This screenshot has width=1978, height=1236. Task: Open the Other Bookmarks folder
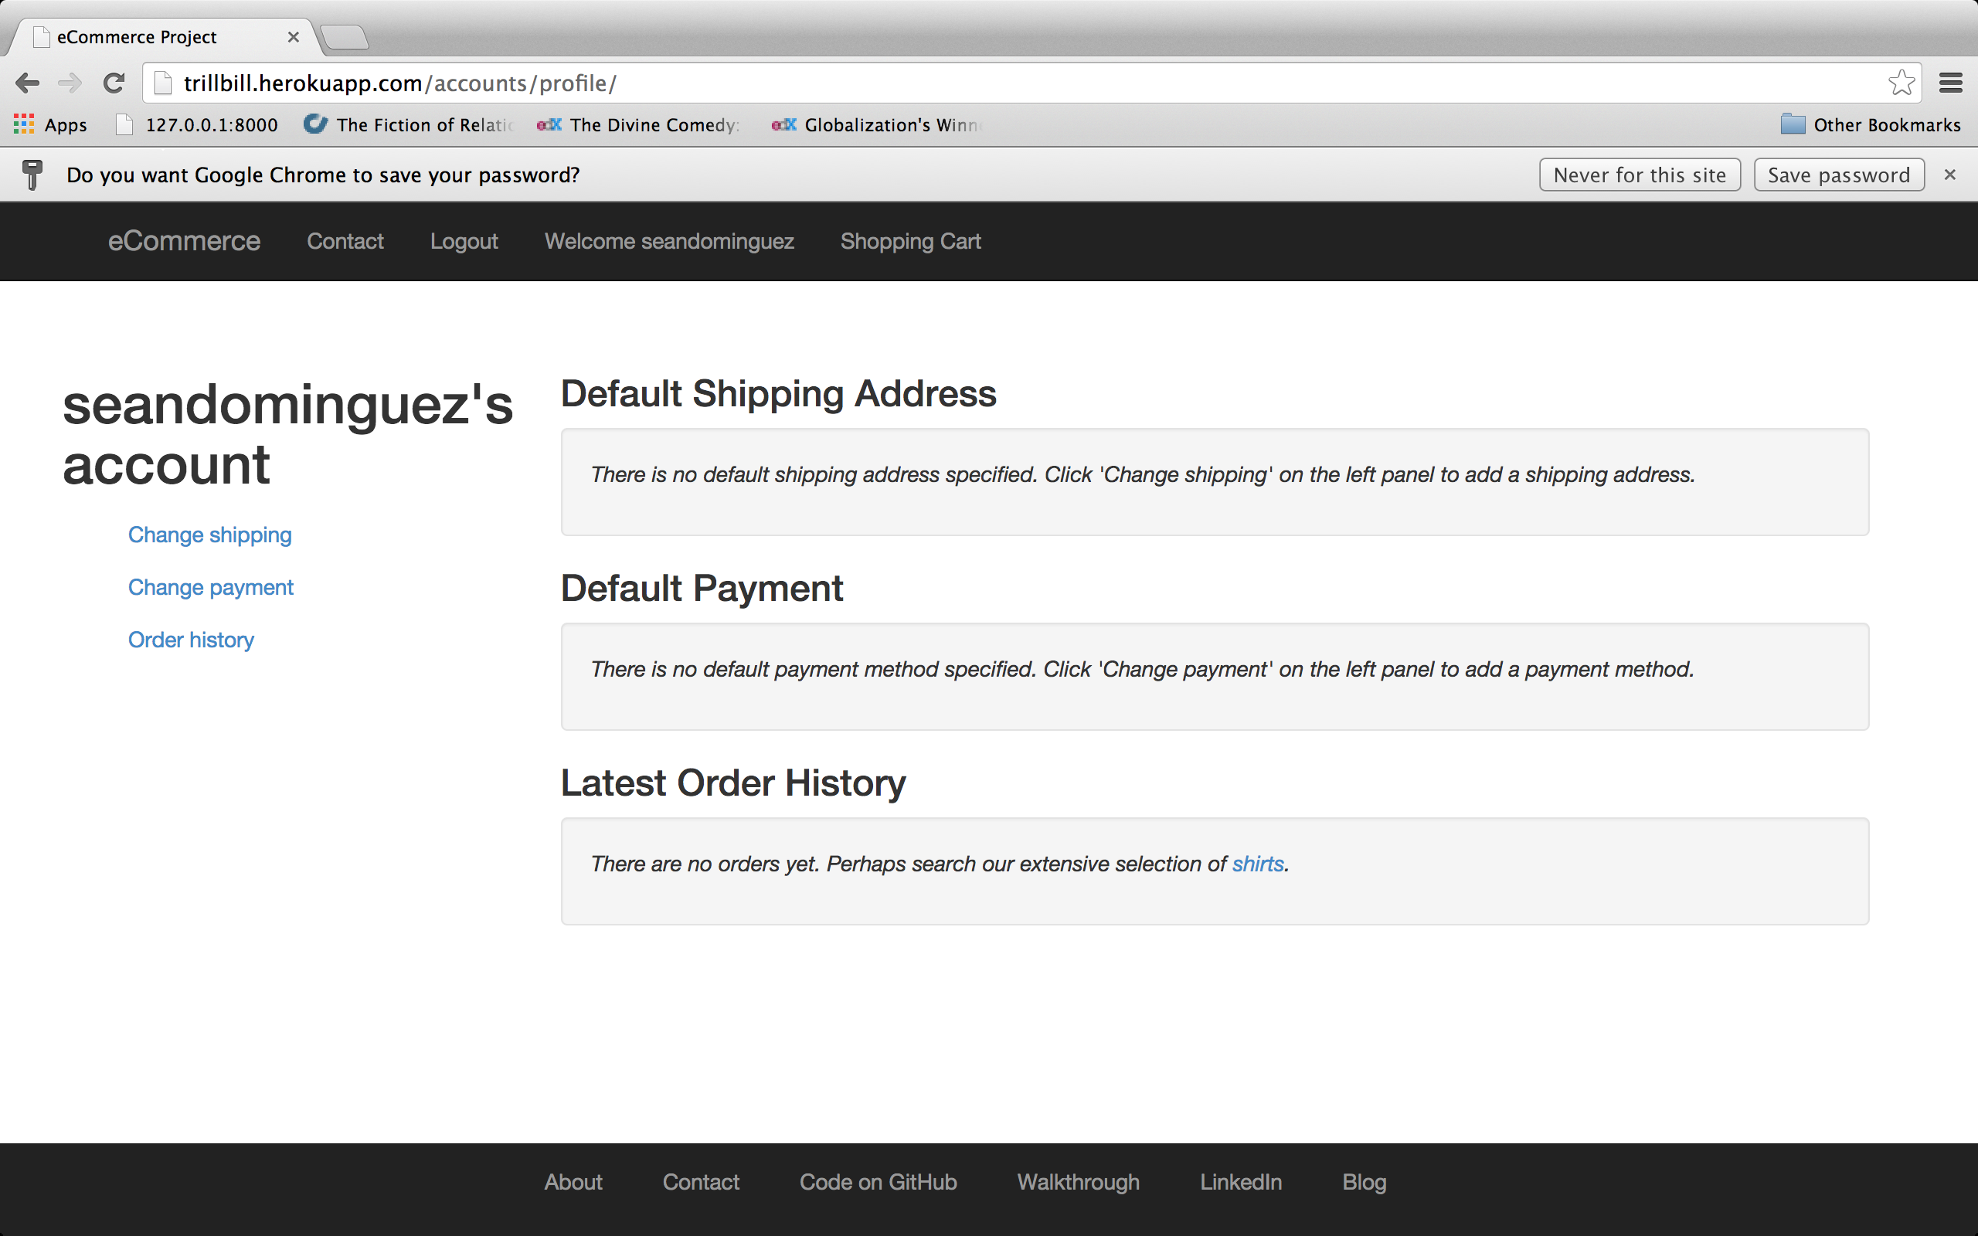pyautogui.click(x=1870, y=125)
